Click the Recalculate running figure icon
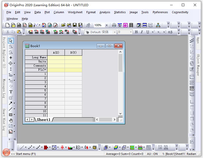This screenshot has height=158, width=203. coord(88,25)
